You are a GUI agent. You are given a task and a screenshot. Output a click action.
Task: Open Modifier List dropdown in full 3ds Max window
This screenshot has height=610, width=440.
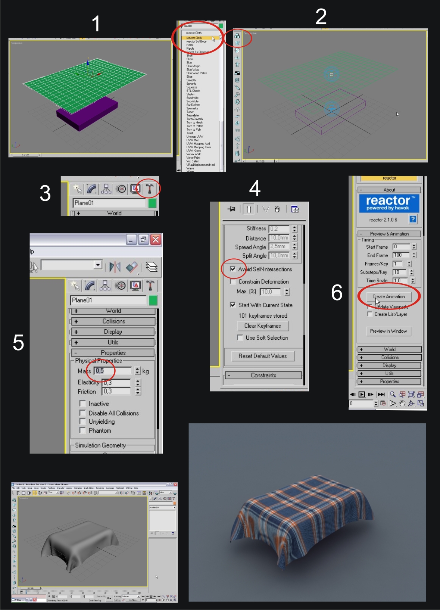162,507
